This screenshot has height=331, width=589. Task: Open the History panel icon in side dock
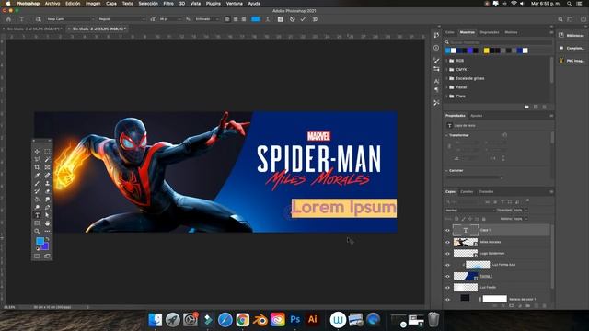pyautogui.click(x=436, y=35)
